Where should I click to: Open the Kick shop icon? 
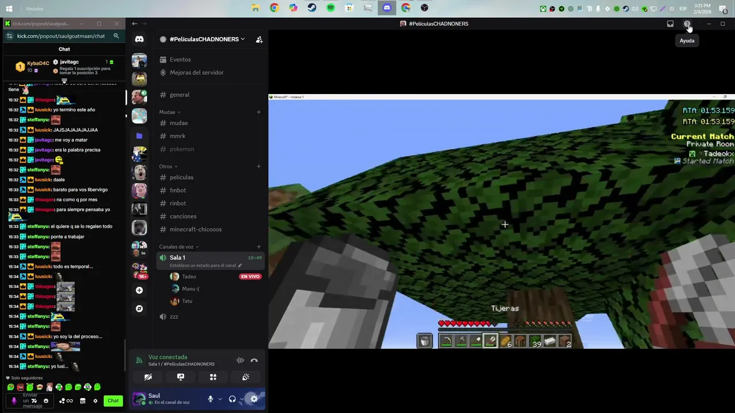[83, 401]
